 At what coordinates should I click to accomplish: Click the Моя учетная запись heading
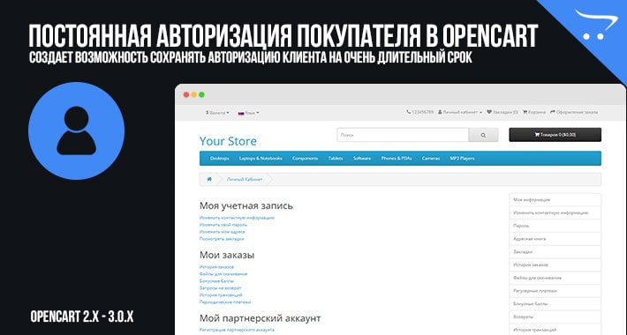(x=246, y=206)
